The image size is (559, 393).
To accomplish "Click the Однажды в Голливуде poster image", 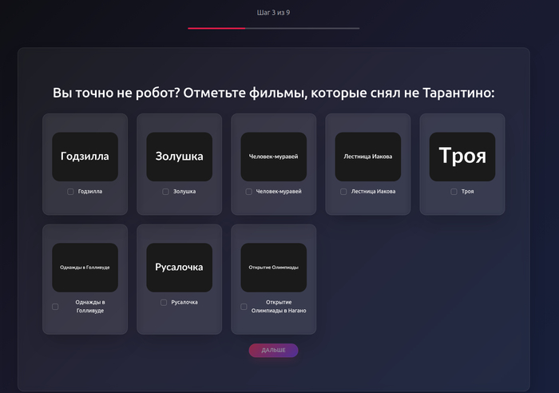I will 85,267.
